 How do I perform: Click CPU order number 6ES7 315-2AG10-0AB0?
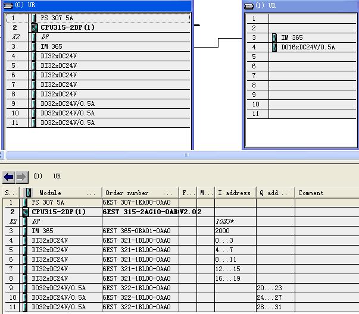coord(141,212)
